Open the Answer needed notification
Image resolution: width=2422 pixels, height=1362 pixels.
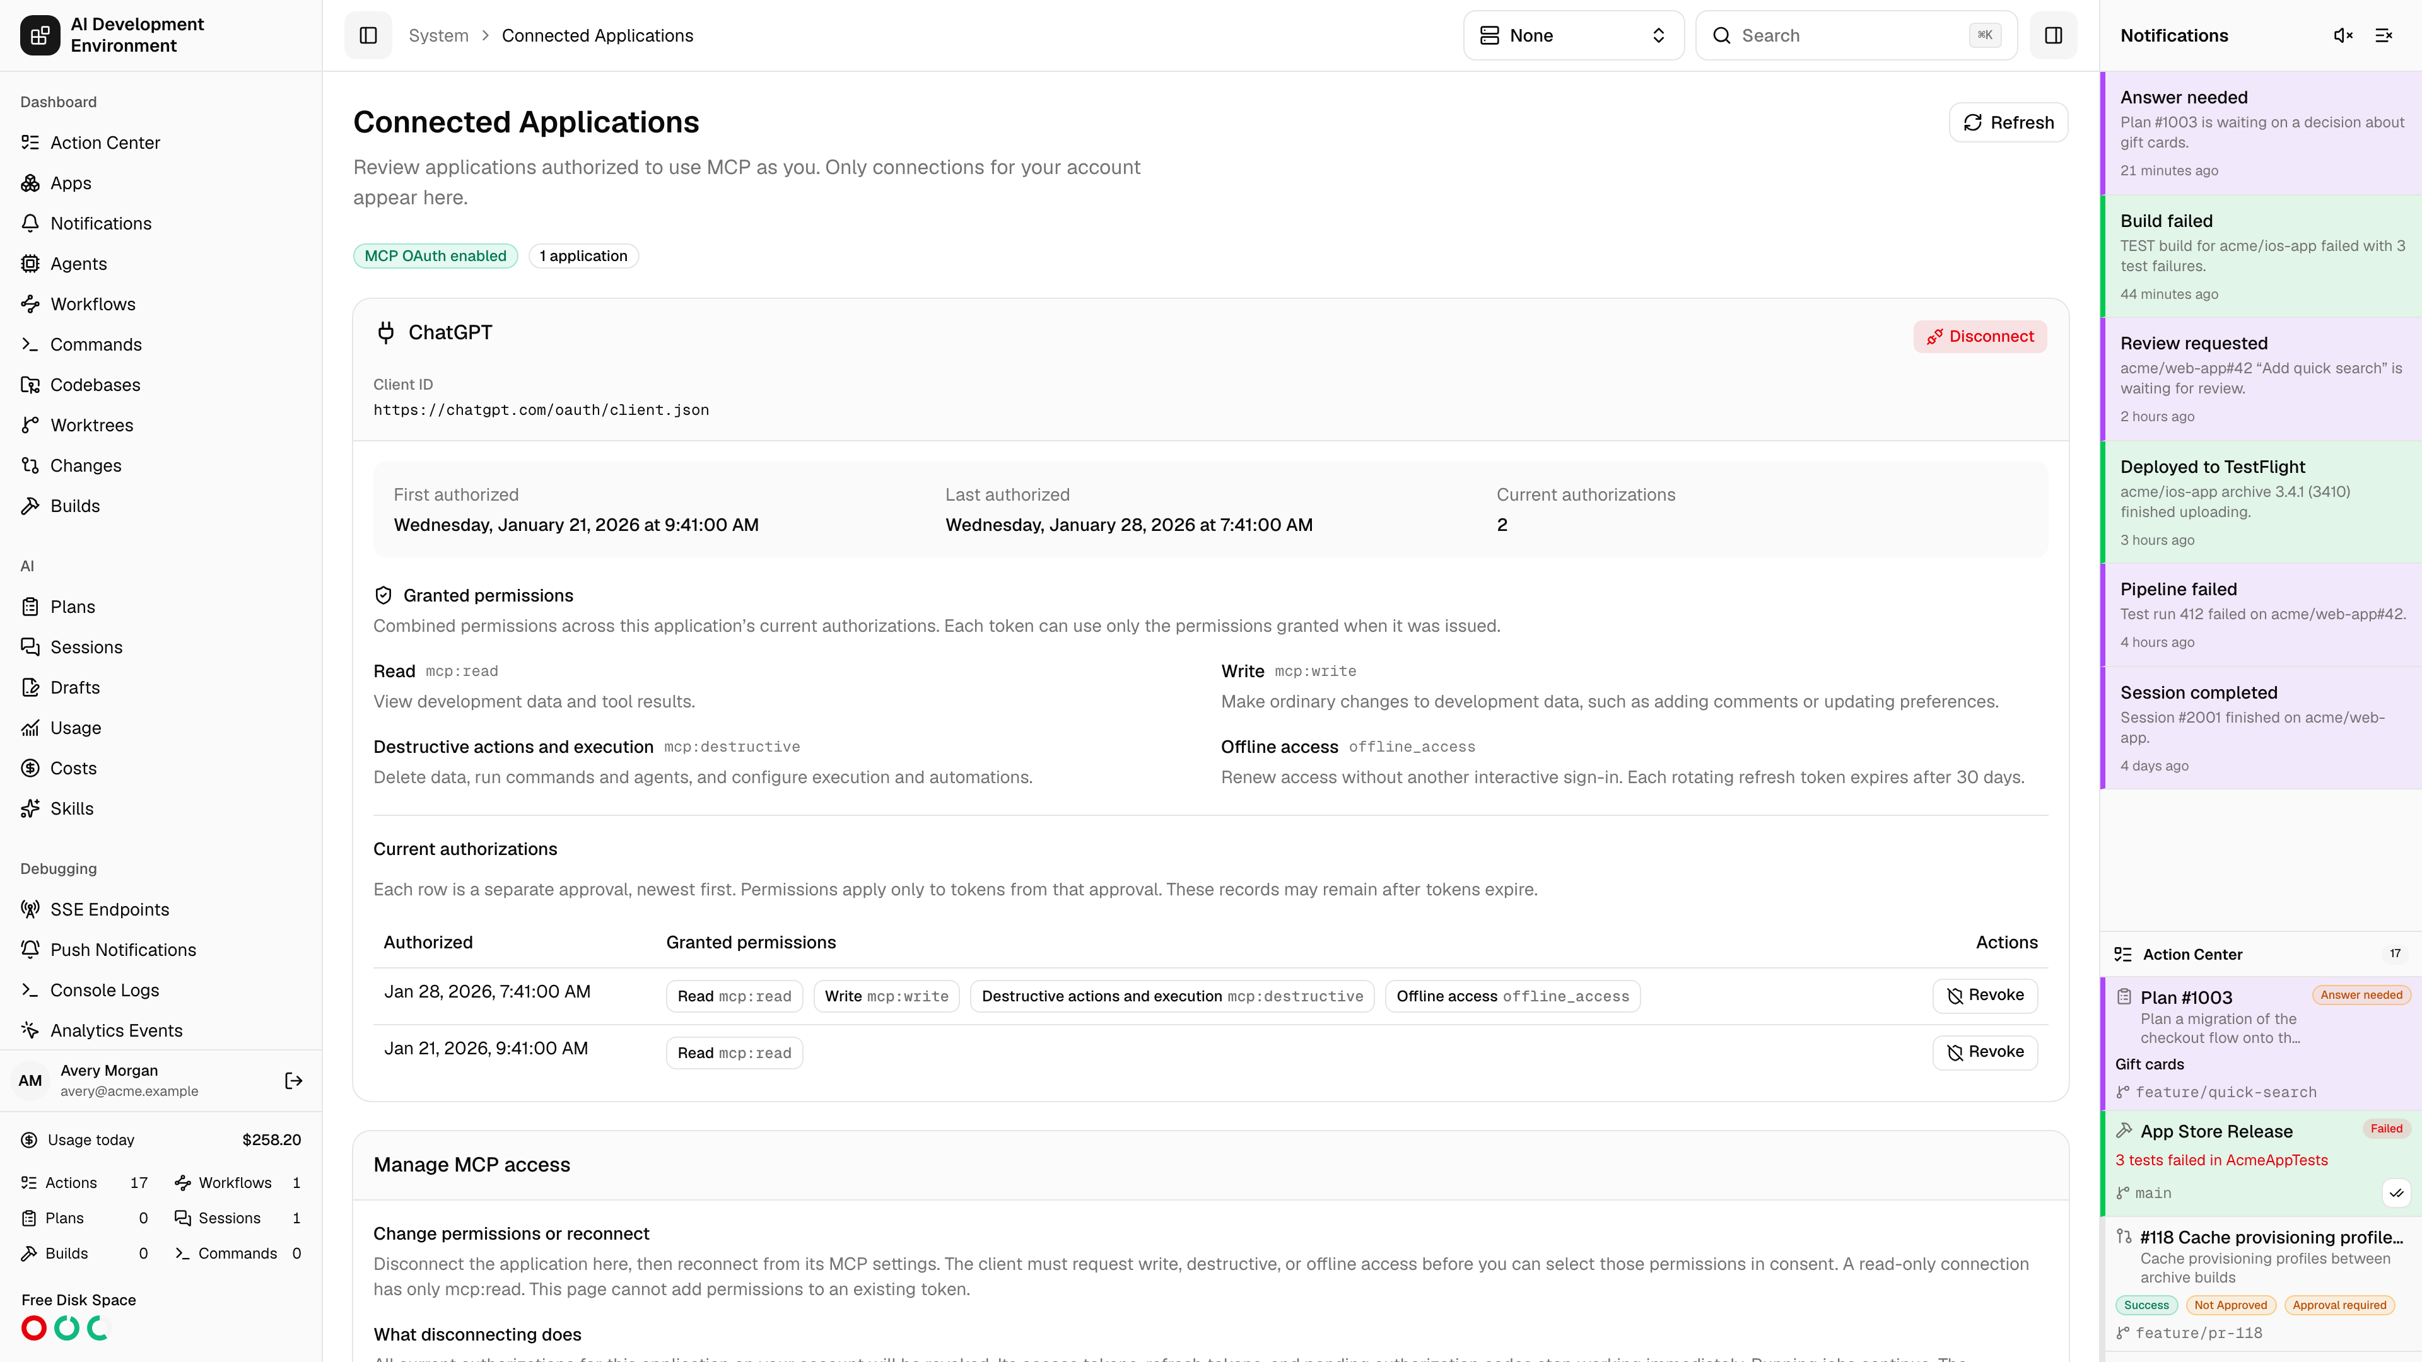click(x=2261, y=134)
